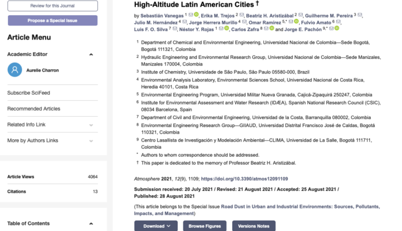Open Recommended Articles menu item
Screen dimensions: 402x231
[33, 109]
